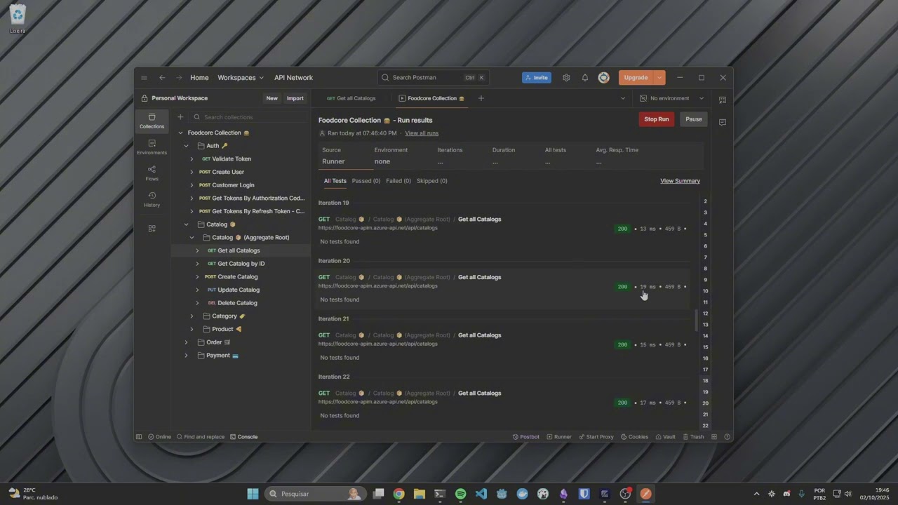Start Proxy from the status bar

[596, 437]
